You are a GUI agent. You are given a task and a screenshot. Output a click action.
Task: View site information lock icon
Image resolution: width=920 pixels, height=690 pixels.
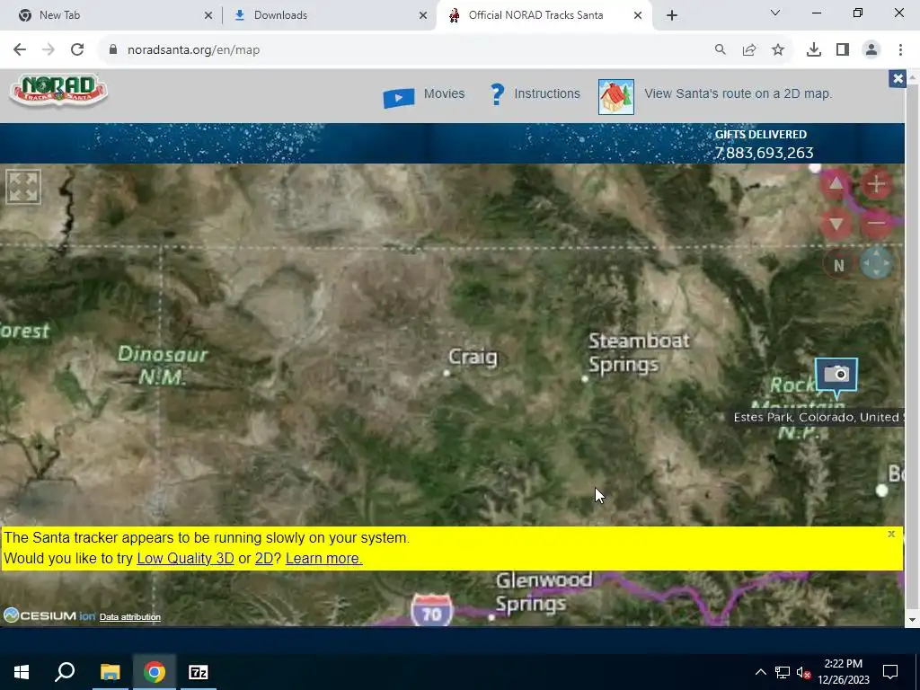coord(113,50)
